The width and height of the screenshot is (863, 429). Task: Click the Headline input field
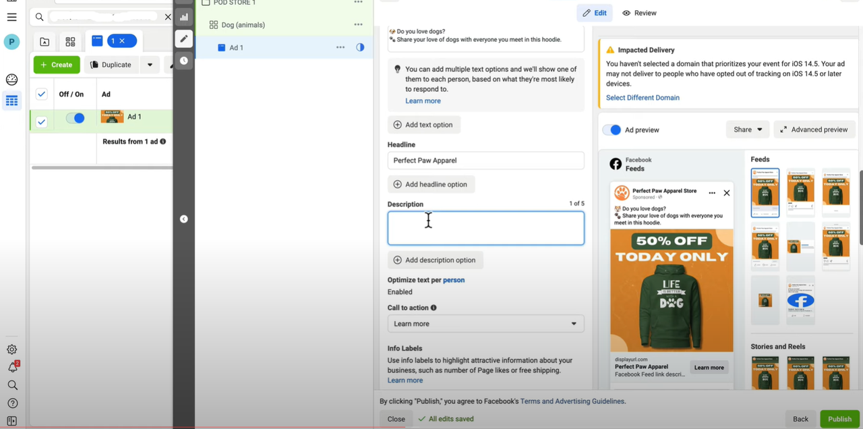pos(485,161)
